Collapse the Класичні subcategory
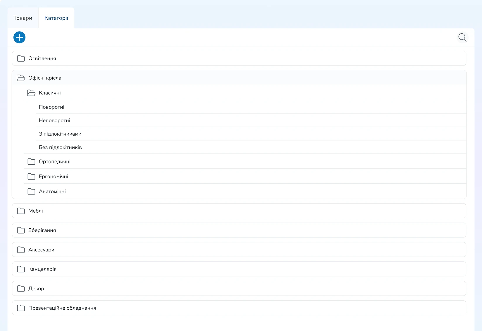The height and width of the screenshot is (331, 482). pyautogui.click(x=245, y=93)
